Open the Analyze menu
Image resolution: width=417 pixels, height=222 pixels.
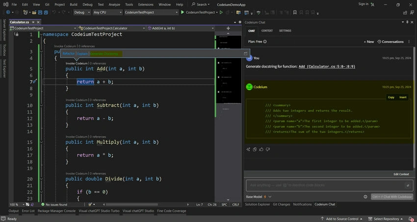[114, 4]
